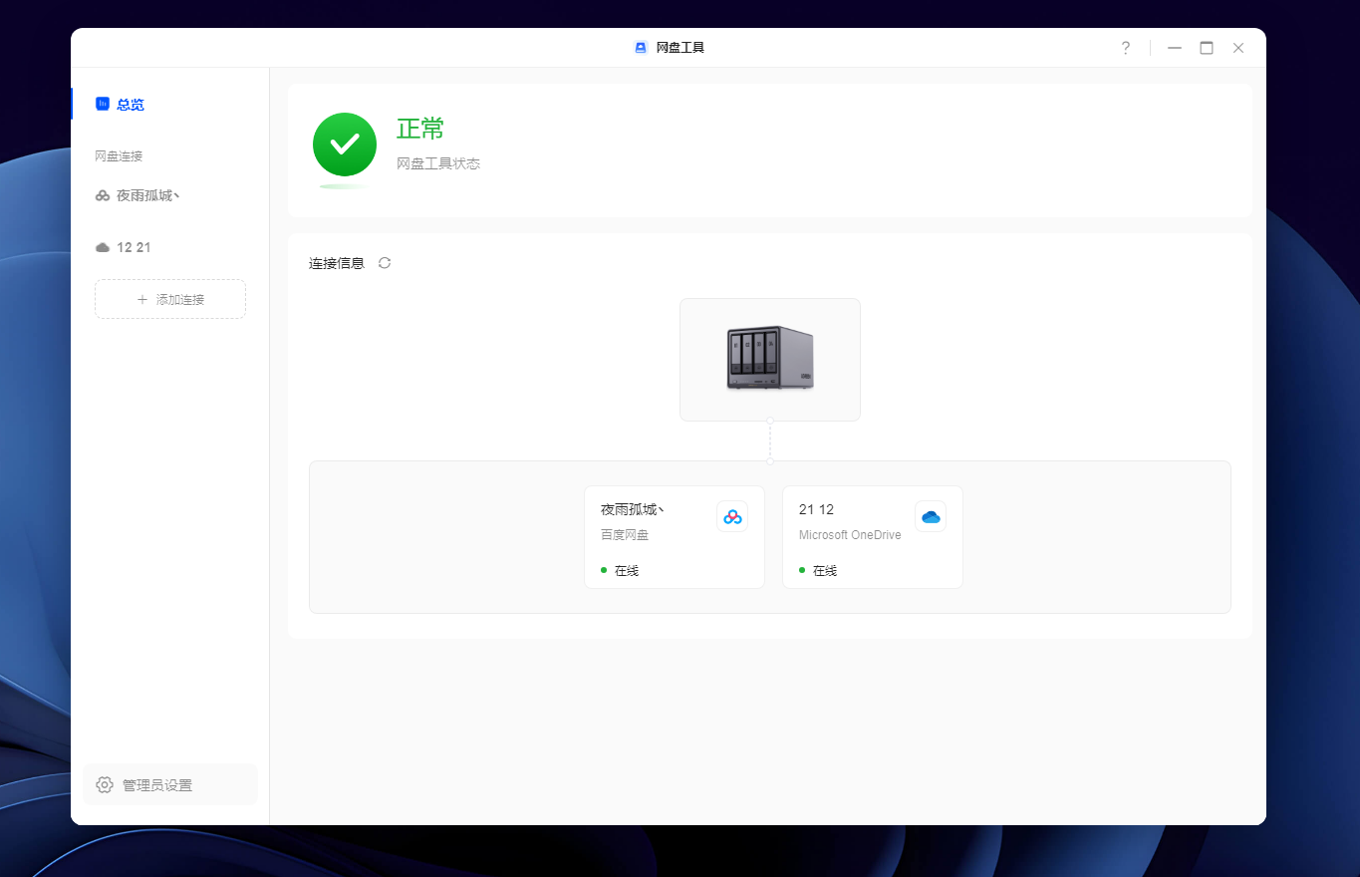
Task: Open the 夜雨孤城丶 百度网盘 card
Action: [675, 537]
